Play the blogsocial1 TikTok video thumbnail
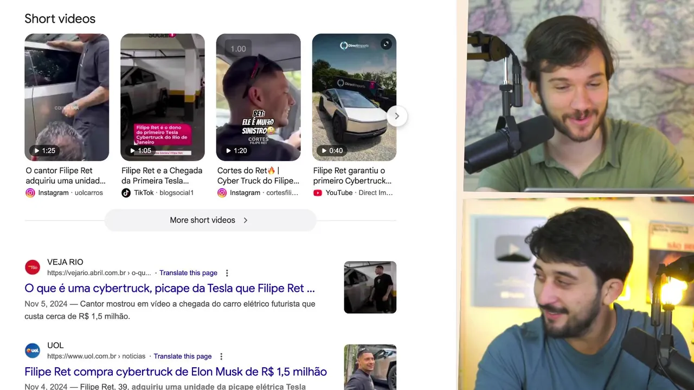The width and height of the screenshot is (694, 390). pyautogui.click(x=163, y=97)
